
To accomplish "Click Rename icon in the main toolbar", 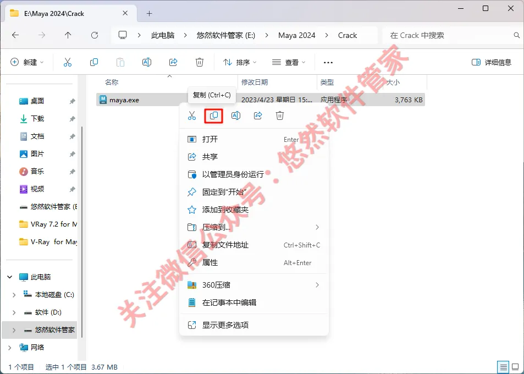I will [x=147, y=62].
